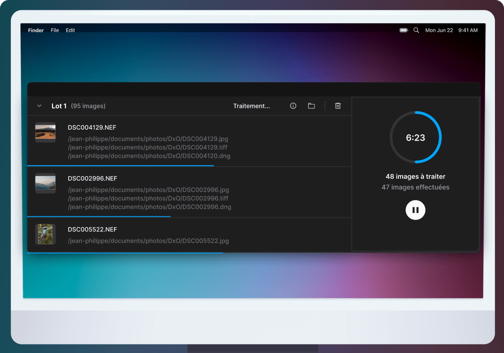504x353 pixels.
Task: Click the DSC002996.dng output path
Action: [x=150, y=207]
